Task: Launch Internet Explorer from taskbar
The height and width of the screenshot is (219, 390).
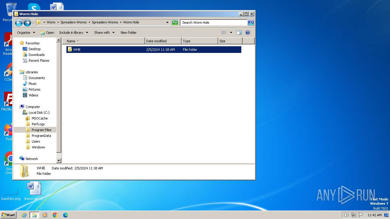Action: click(x=24, y=215)
